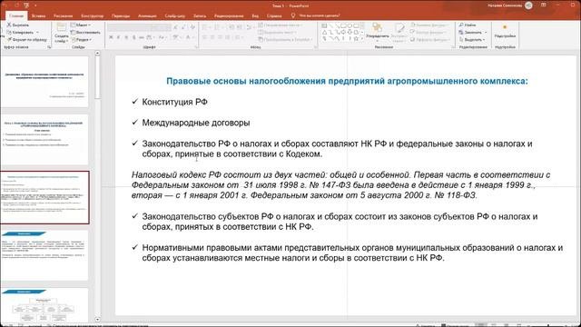
Task: Center text in paragraph group
Action: pyautogui.click(x=212, y=37)
